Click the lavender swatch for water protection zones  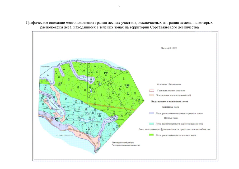click(151, 113)
